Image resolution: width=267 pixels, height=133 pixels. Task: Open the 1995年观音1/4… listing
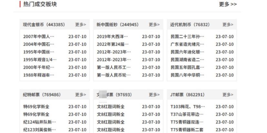click(40, 60)
